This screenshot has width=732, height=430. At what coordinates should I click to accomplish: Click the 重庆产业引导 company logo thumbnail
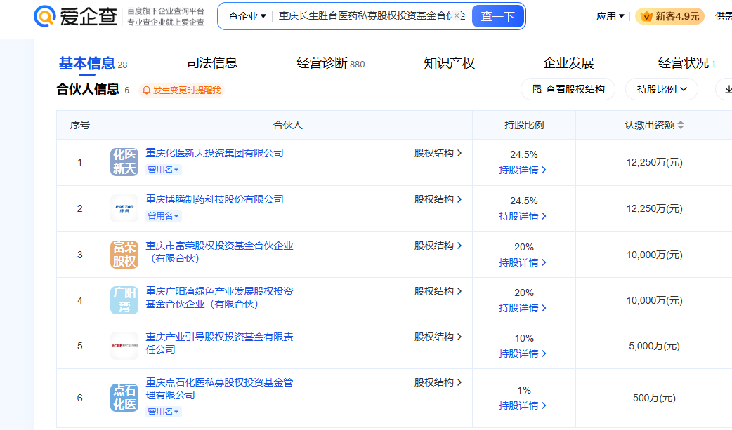[124, 346]
